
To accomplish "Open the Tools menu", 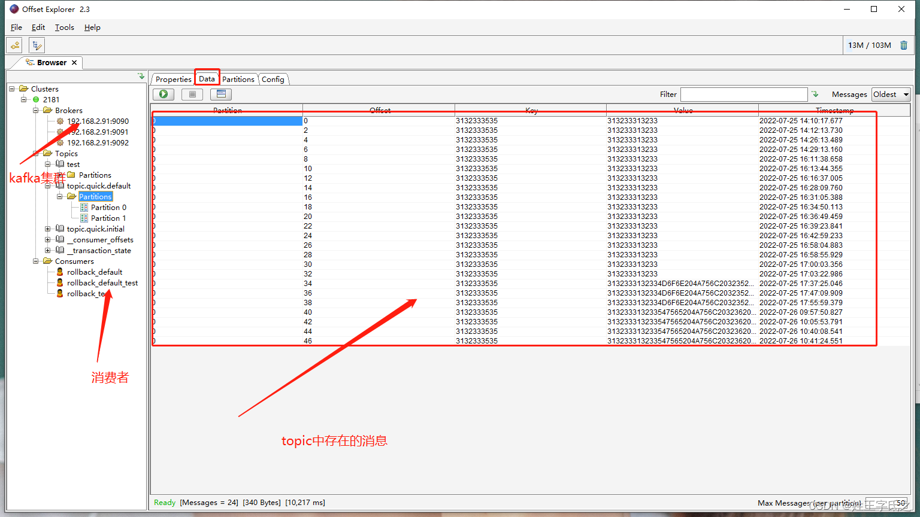I will click(65, 27).
